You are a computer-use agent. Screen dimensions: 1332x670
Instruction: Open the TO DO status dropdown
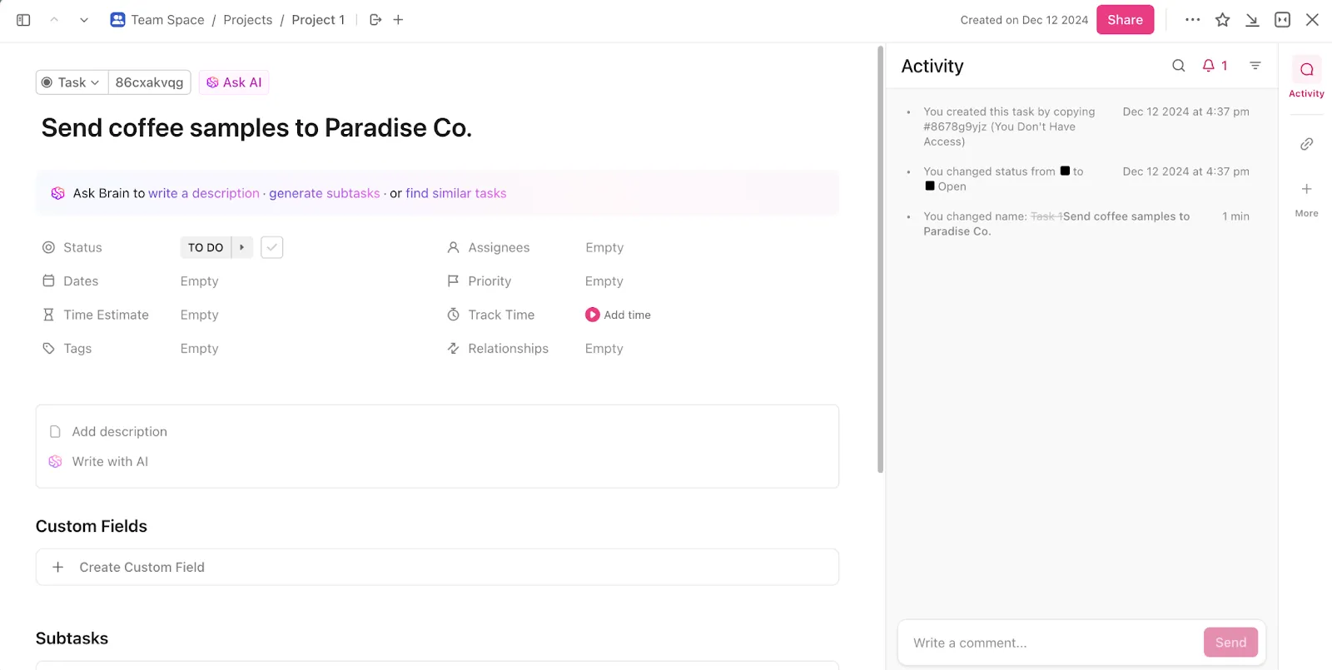(x=206, y=247)
